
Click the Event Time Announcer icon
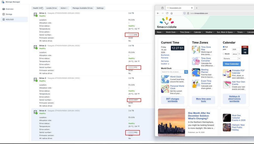click(x=196, y=84)
